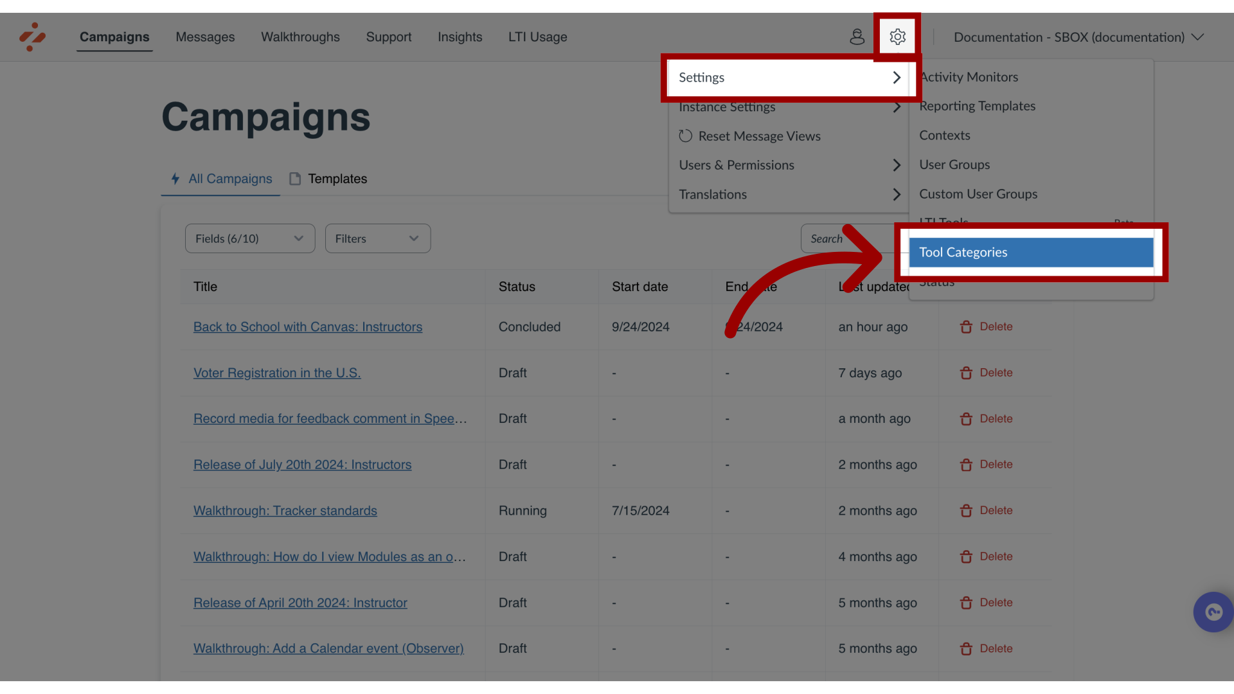This screenshot has width=1234, height=694.
Task: Click the Impact logo icon
Action: 32,37
